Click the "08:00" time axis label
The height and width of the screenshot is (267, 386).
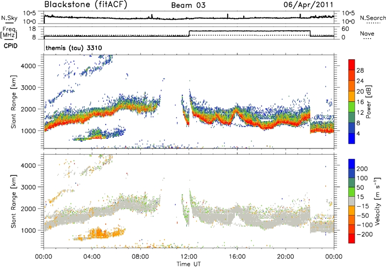pyautogui.click(x=140, y=257)
